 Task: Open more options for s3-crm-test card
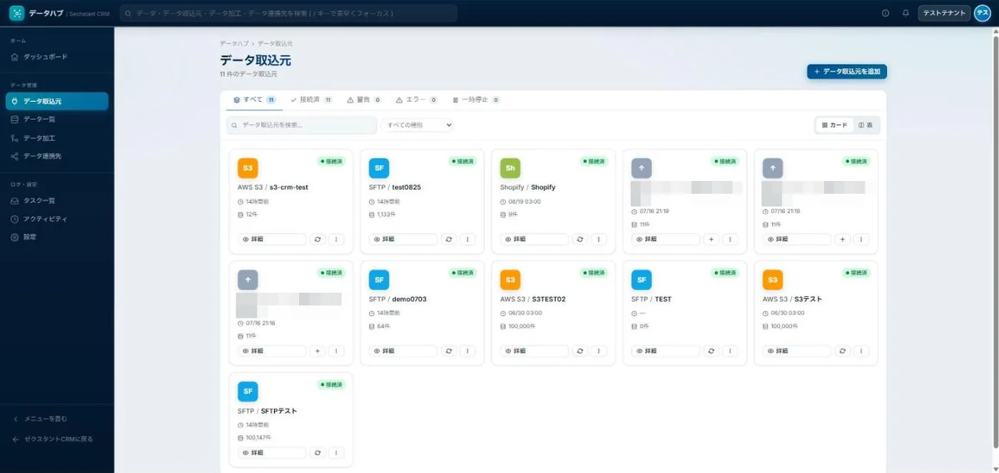(336, 239)
